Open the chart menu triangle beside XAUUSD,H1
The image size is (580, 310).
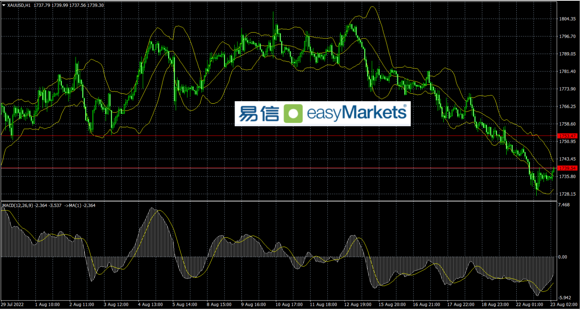[x=4, y=5]
